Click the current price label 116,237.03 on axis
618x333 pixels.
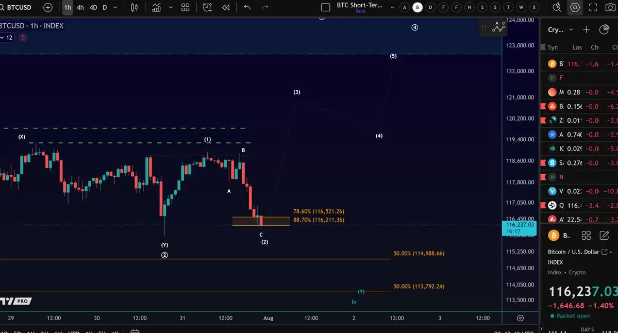[x=520, y=228]
